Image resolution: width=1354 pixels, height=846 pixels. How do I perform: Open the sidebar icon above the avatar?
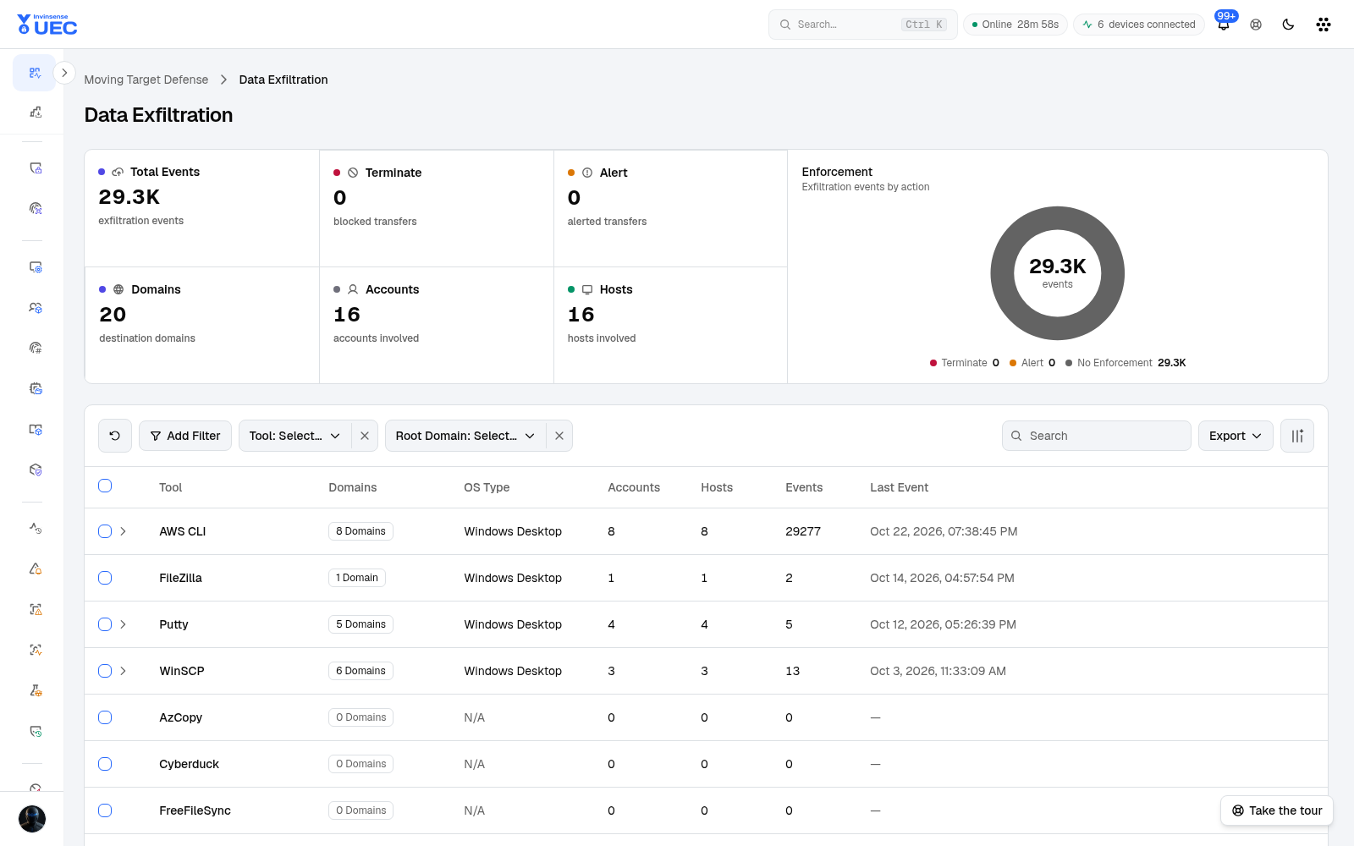(35, 786)
